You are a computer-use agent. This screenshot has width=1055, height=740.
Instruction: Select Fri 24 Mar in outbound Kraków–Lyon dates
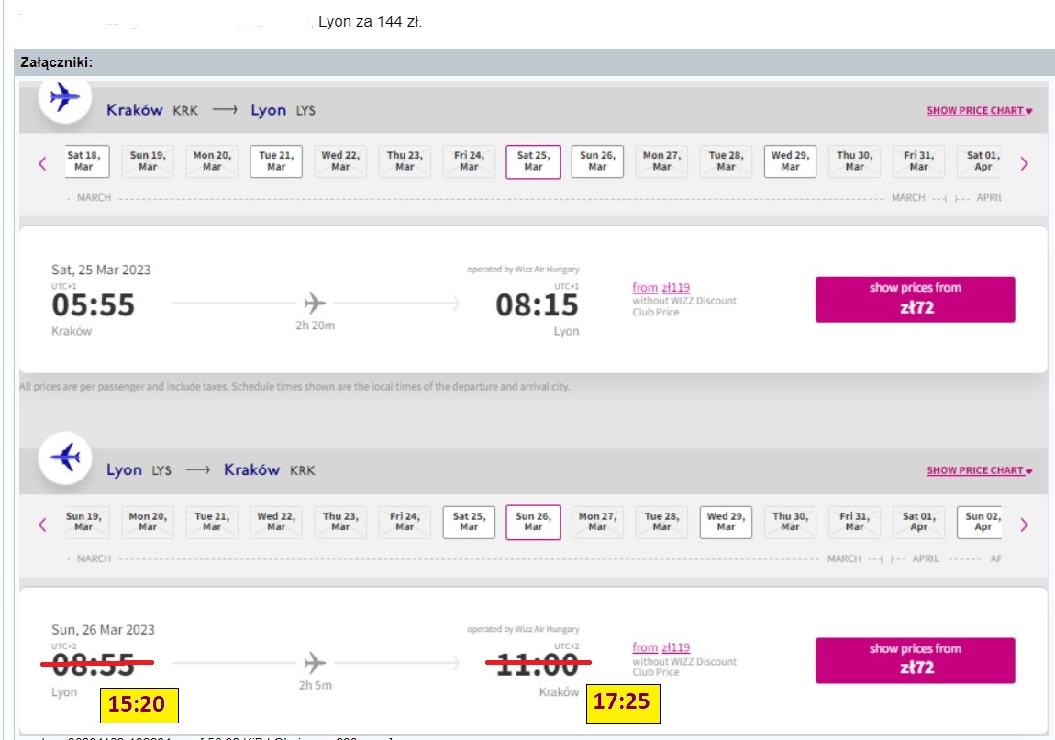tap(469, 161)
